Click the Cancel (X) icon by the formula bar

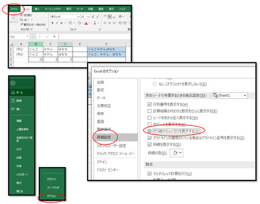pos(40,37)
